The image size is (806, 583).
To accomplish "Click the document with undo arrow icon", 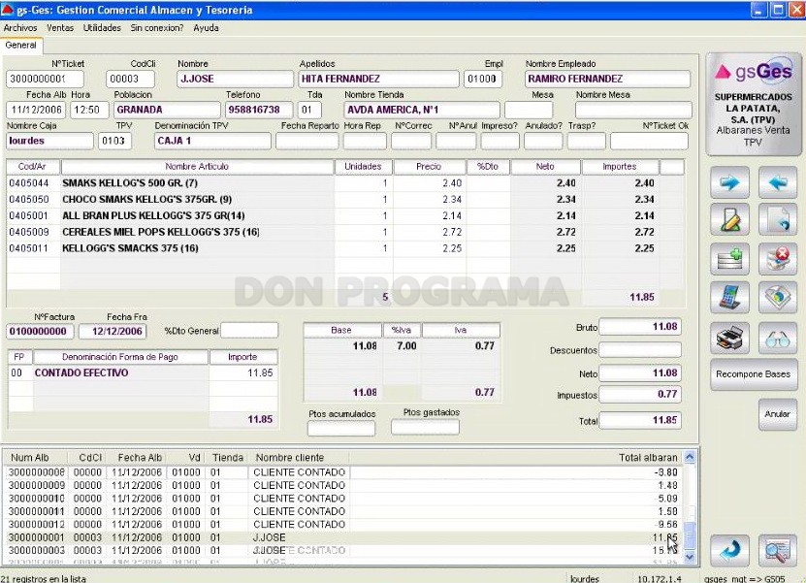I will (778, 219).
